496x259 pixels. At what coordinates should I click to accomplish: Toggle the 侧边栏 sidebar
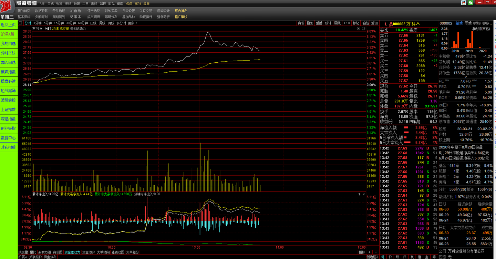click(x=371, y=257)
